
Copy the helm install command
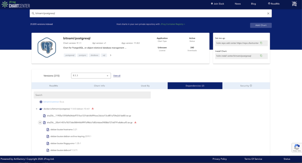(261, 56)
